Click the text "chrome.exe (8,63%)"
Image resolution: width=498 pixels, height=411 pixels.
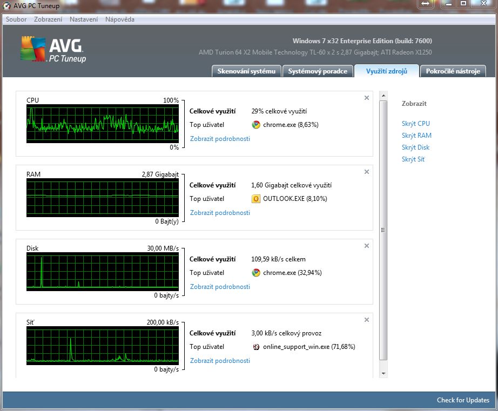click(291, 125)
